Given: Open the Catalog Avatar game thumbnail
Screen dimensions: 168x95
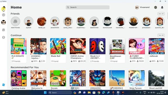Looking at the screenshot, I should (x=19, y=78).
